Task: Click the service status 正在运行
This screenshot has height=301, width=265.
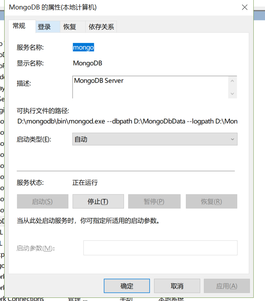Action: tap(85, 183)
